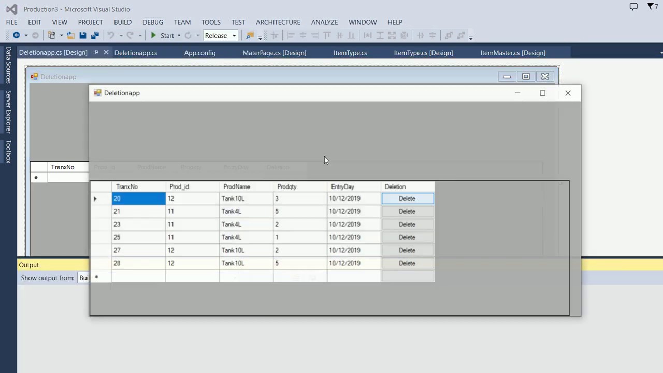
Task: Click the Redo arrow icon
Action: tap(130, 35)
